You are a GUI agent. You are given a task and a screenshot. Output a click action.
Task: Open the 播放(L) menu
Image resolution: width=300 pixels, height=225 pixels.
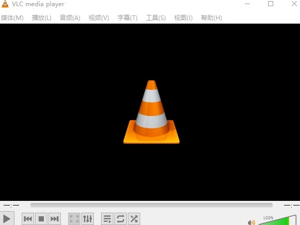click(x=42, y=18)
